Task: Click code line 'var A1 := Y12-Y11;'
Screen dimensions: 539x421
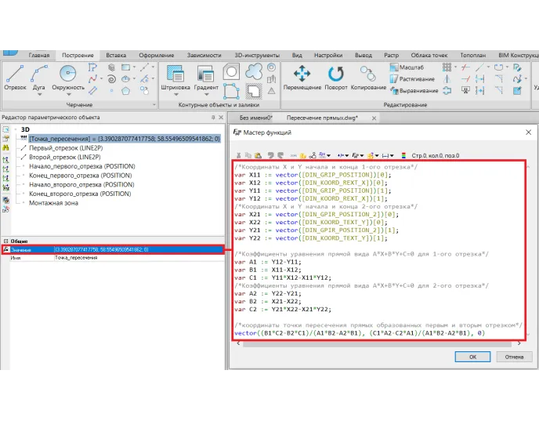Action: [268, 262]
